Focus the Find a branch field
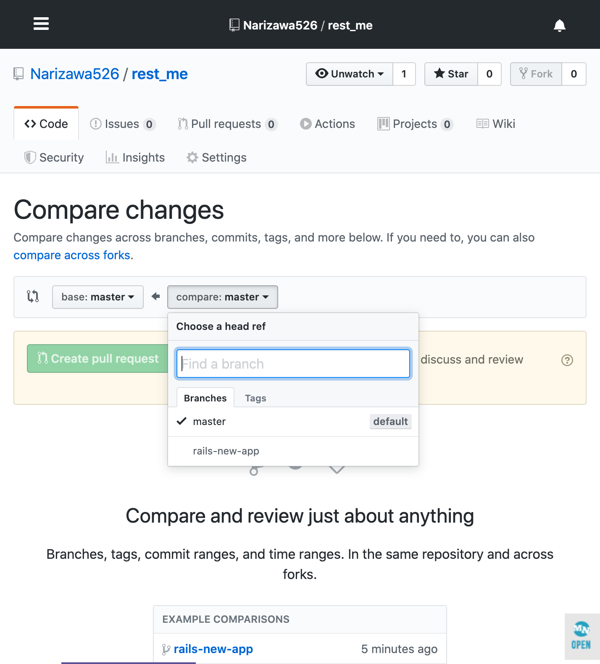This screenshot has height=664, width=600. pos(293,364)
